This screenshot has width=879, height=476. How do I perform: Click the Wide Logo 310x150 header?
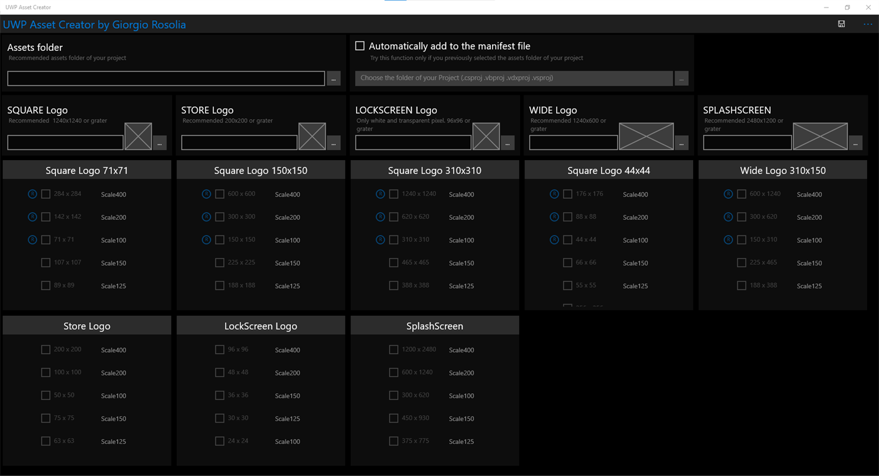(783, 170)
